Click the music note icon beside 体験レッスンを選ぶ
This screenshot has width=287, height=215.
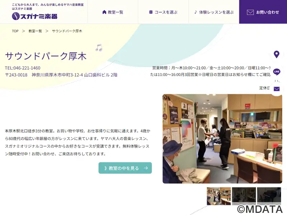[x=196, y=12]
